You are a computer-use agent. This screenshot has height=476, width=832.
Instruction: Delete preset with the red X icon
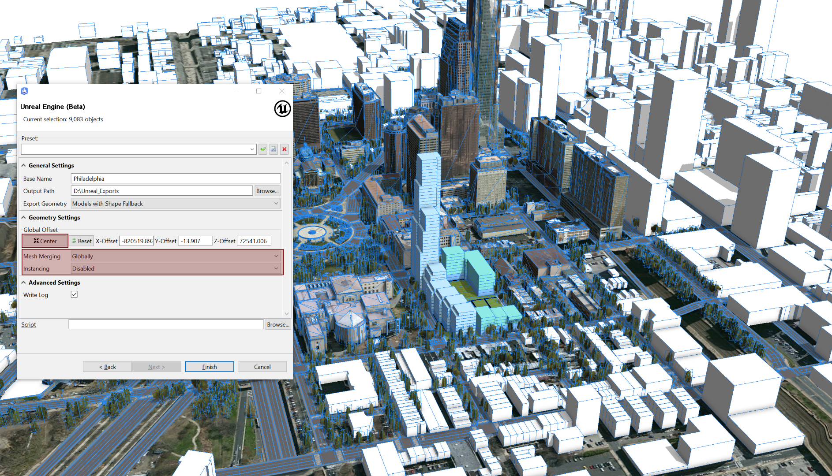[285, 149]
